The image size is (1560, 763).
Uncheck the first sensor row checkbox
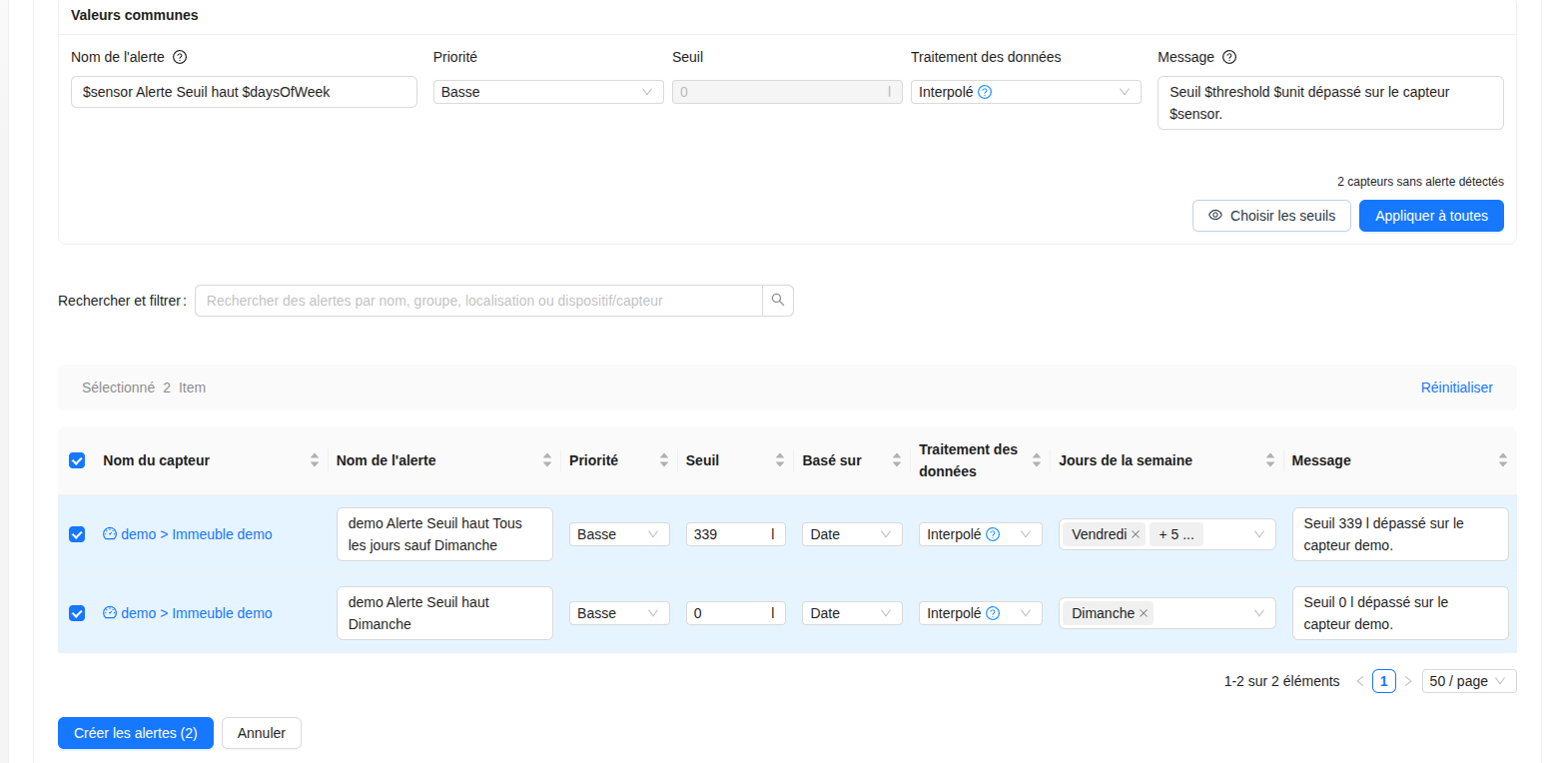[77, 534]
